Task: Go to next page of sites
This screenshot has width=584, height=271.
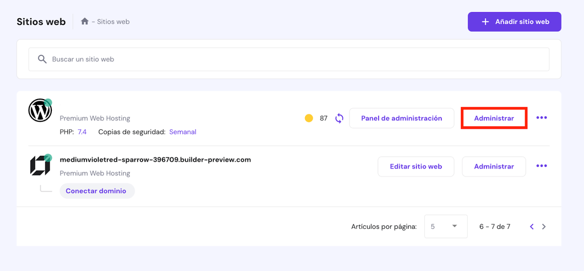Action: tap(544, 227)
